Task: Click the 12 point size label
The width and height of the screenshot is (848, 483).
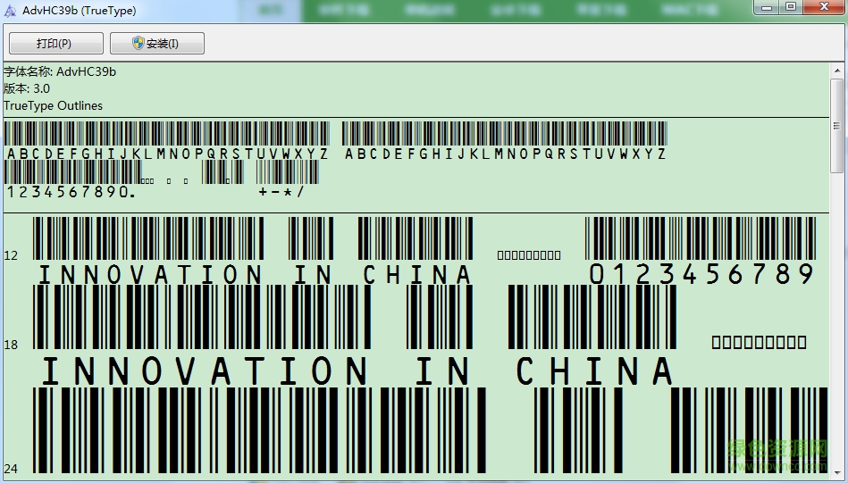Action: [x=11, y=255]
